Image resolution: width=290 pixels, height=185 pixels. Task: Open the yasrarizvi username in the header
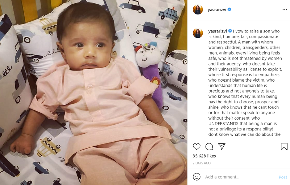(x=217, y=10)
